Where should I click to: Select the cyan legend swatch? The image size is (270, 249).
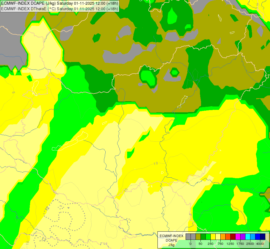coord(248,237)
